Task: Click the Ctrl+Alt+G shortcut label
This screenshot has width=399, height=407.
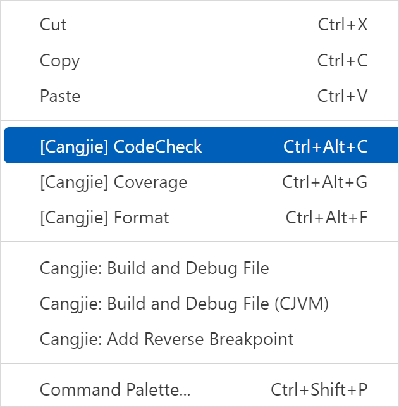Action: point(325,182)
